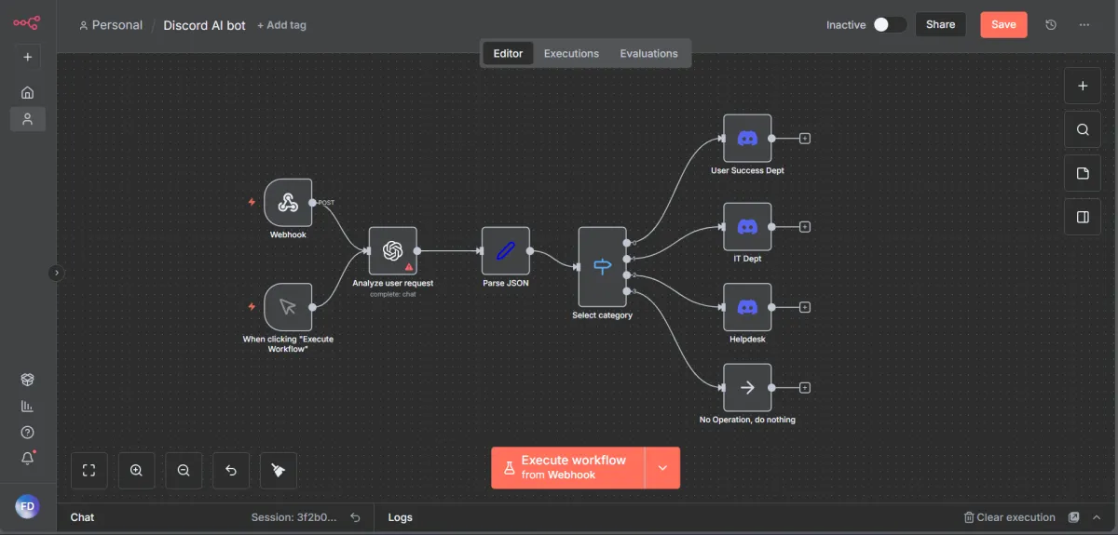The width and height of the screenshot is (1118, 535).
Task: Open the Execute workflow trigger dropdown arrow
Action: pyautogui.click(x=662, y=467)
